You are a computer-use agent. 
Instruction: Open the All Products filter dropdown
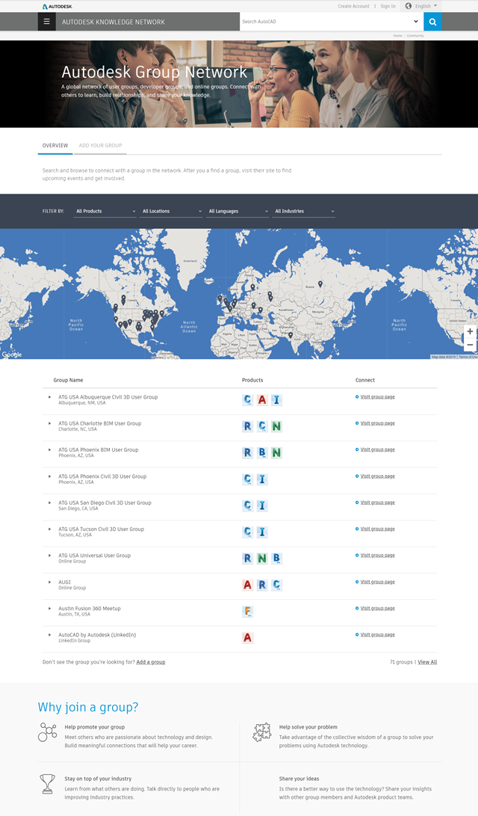point(105,211)
